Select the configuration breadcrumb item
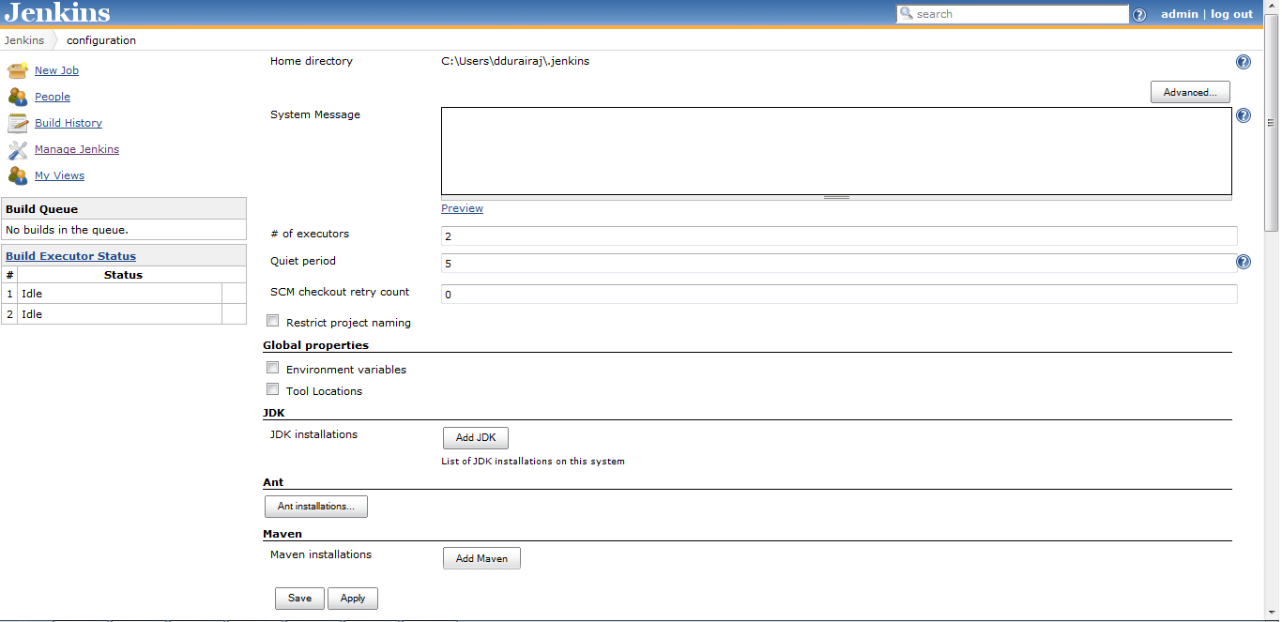Image resolution: width=1282 pixels, height=622 pixels. (x=101, y=40)
